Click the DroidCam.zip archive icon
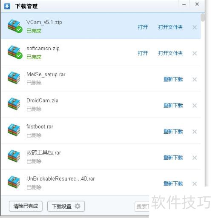The height and width of the screenshot is (218, 213). (14, 104)
